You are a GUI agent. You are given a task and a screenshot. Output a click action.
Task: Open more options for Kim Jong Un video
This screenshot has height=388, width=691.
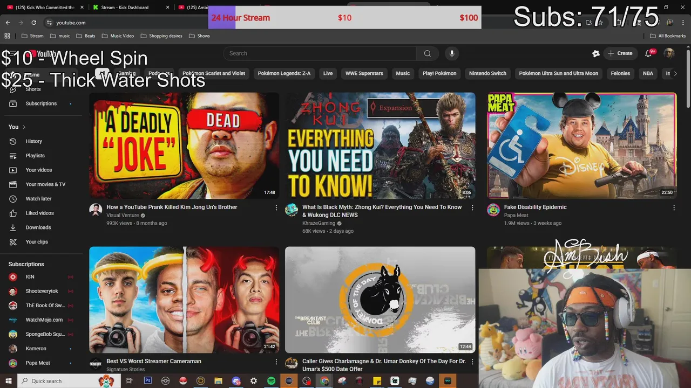click(x=276, y=207)
